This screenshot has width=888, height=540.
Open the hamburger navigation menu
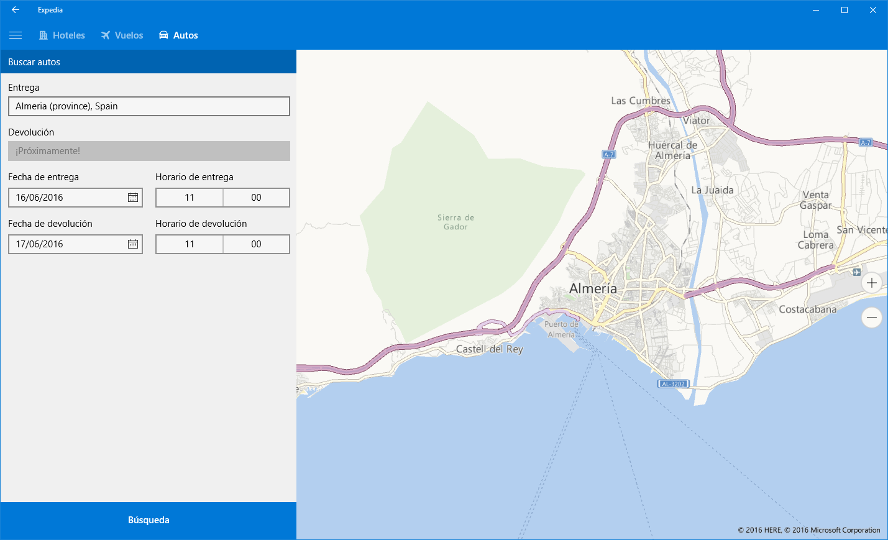(16, 35)
